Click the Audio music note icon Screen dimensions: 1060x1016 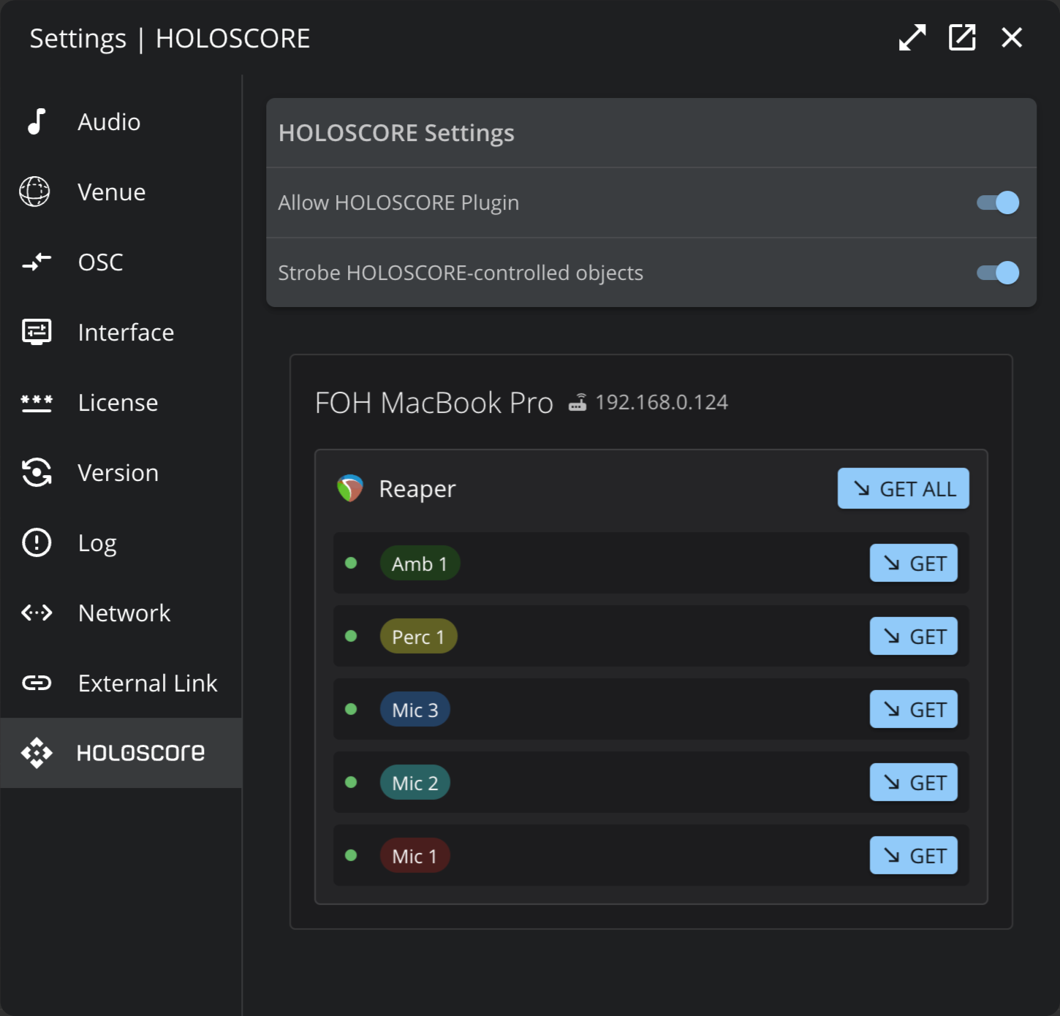pos(37,121)
